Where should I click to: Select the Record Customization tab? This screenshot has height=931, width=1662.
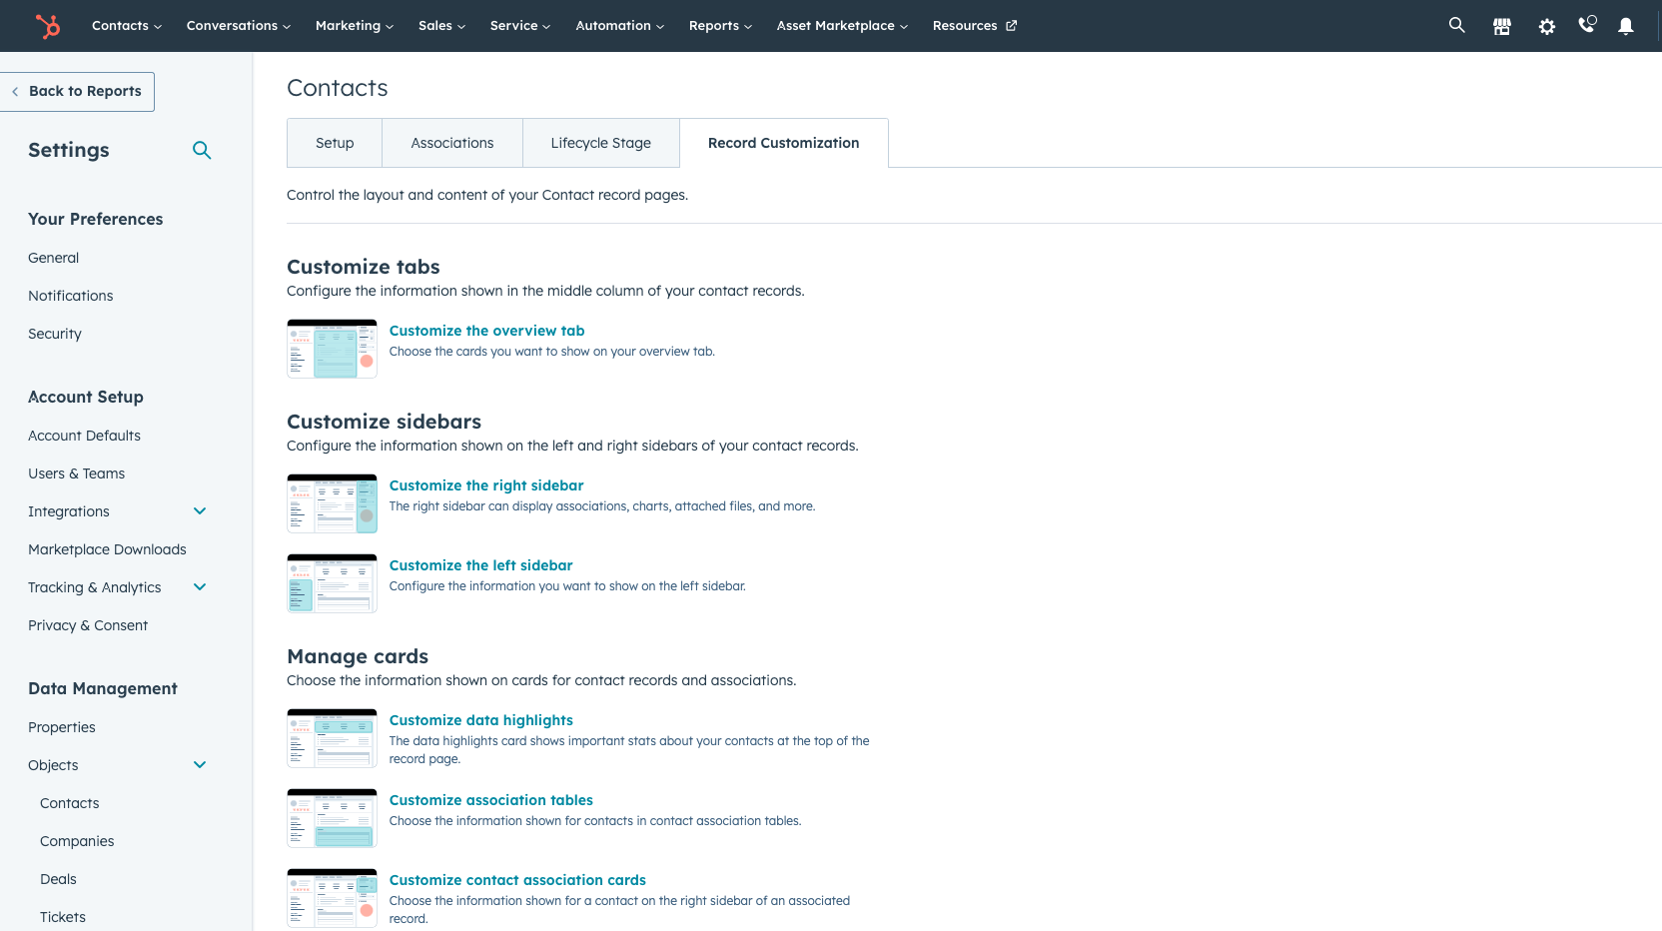(784, 143)
